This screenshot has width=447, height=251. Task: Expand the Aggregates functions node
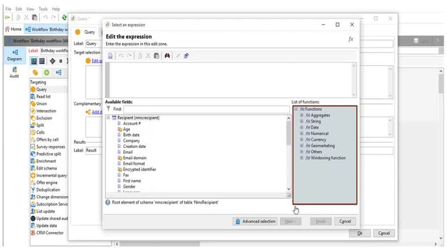[x=302, y=115]
